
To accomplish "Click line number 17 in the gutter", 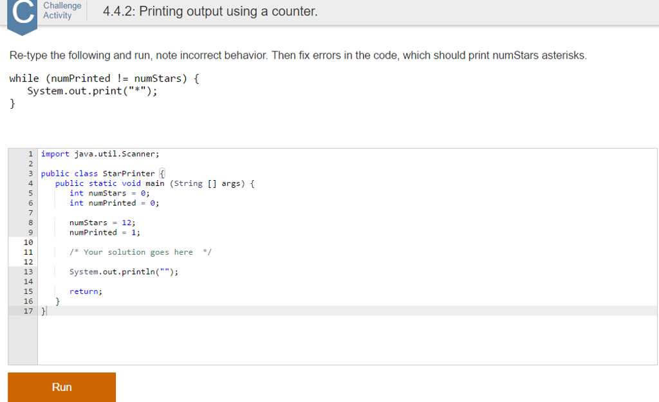I will click(x=28, y=311).
